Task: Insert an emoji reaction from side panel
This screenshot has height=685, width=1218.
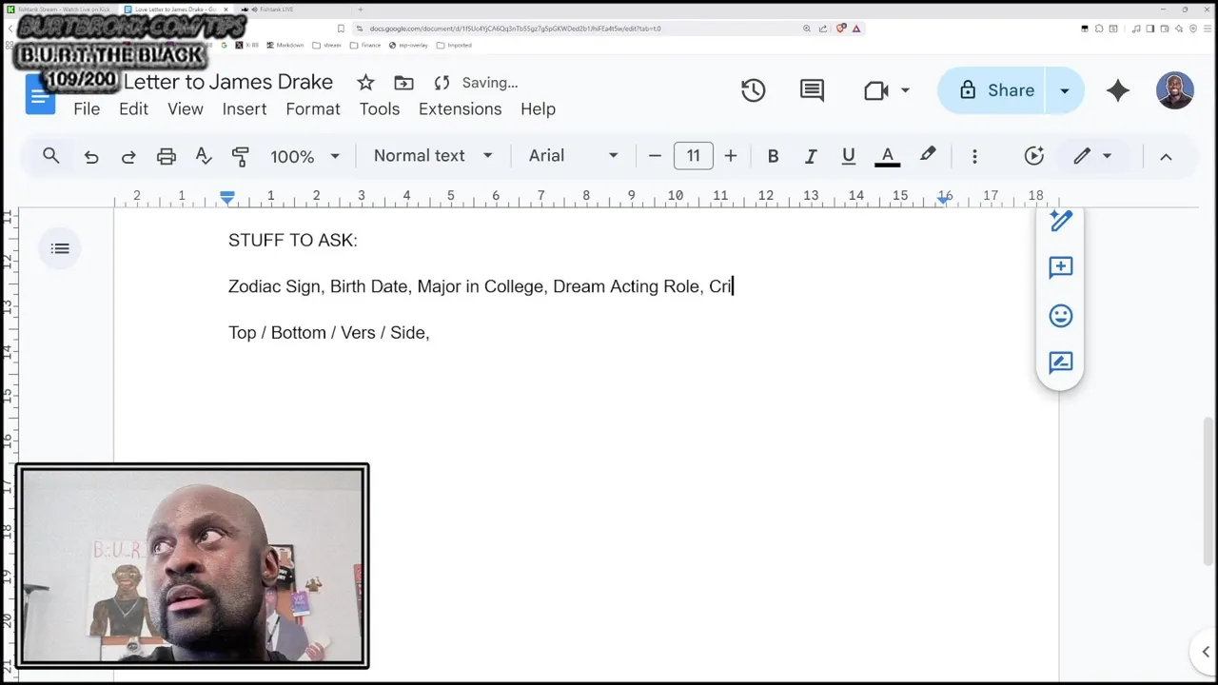Action: (x=1060, y=316)
